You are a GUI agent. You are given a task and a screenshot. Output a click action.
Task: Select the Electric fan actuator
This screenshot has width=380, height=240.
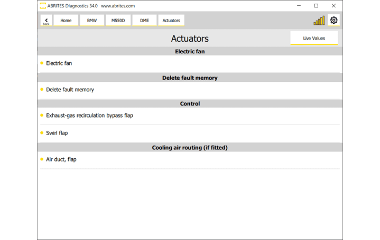tap(59, 63)
